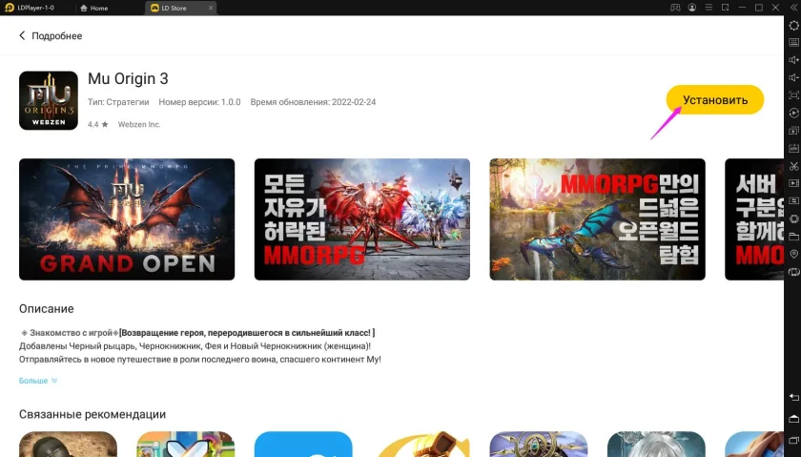Click the Android home button icon
801x457 pixels.
pyautogui.click(x=793, y=419)
